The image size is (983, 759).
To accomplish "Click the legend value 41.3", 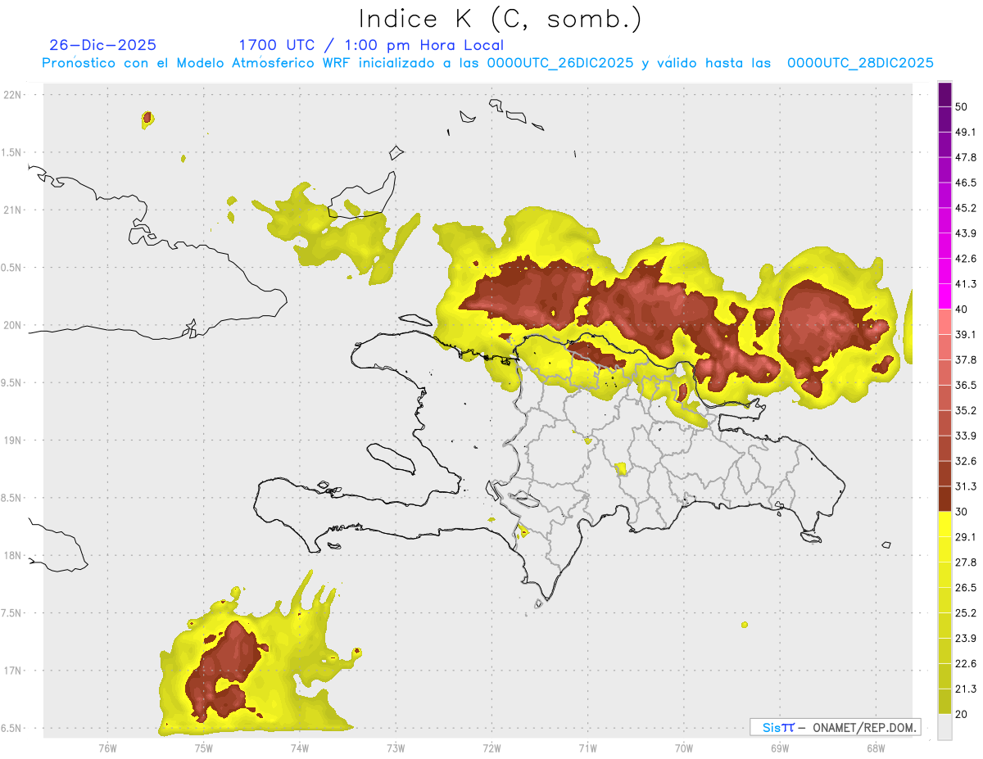I will (x=966, y=284).
